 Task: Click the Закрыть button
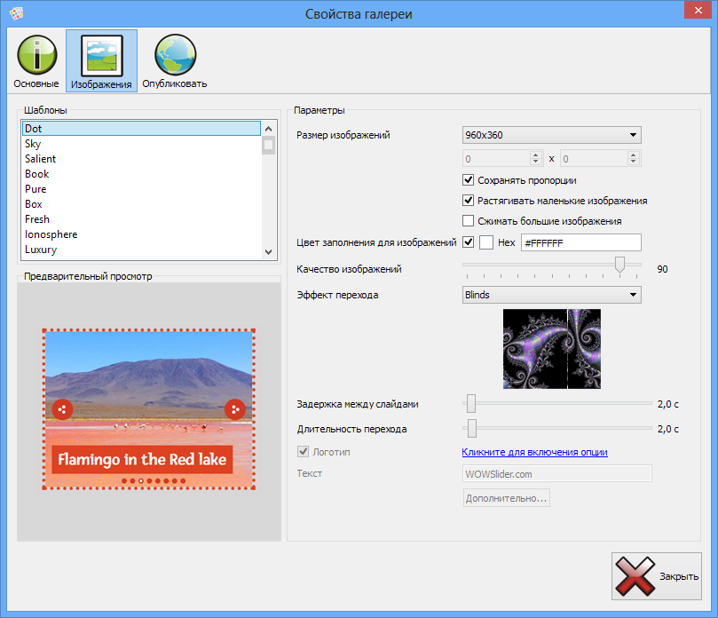click(657, 576)
